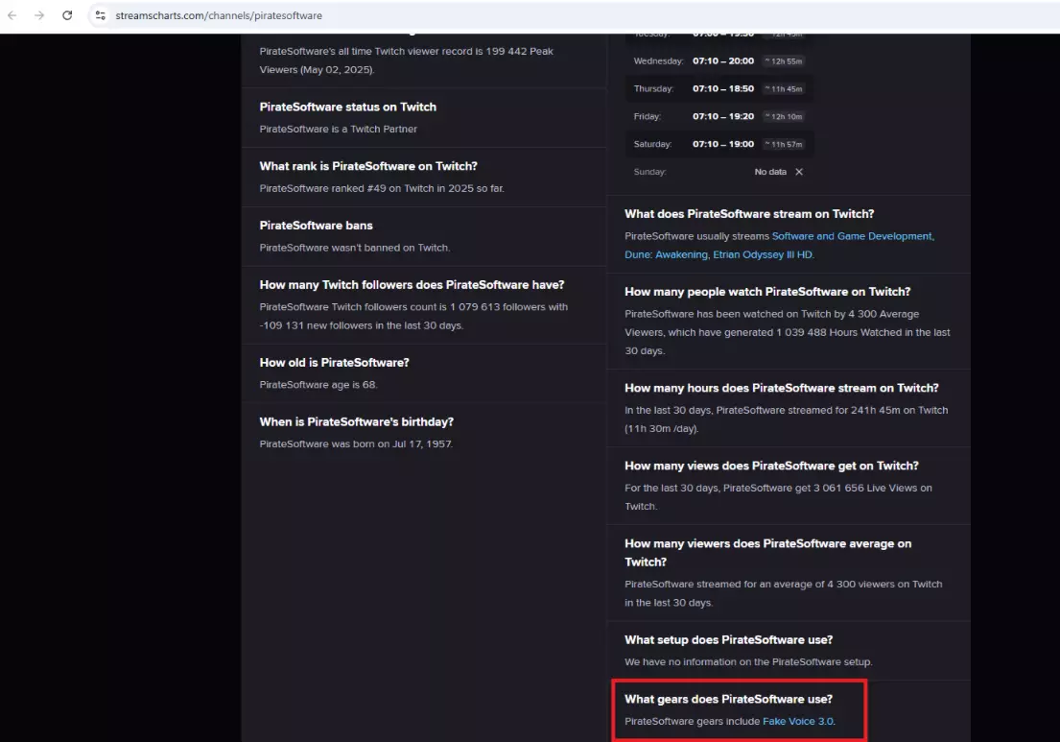
Task: Click the 'PirateSoftware age is 68' text
Action: tap(318, 384)
